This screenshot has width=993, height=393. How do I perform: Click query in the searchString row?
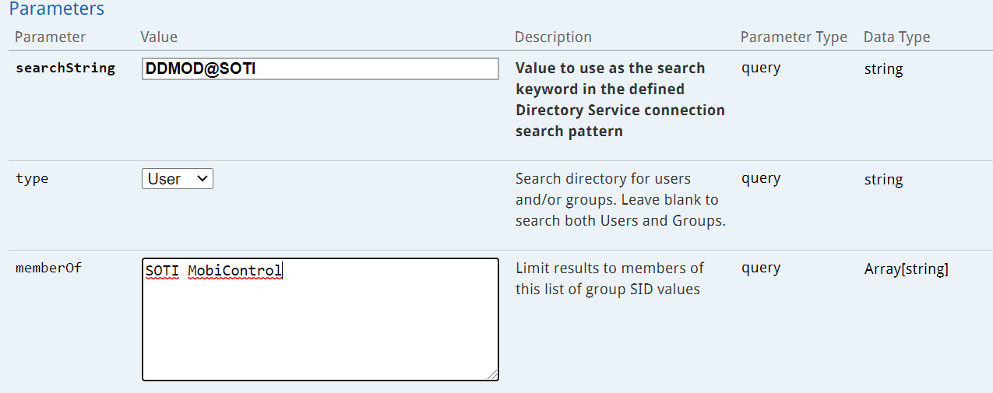tap(761, 68)
